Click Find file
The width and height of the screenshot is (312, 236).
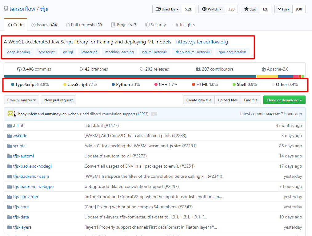point(251,100)
